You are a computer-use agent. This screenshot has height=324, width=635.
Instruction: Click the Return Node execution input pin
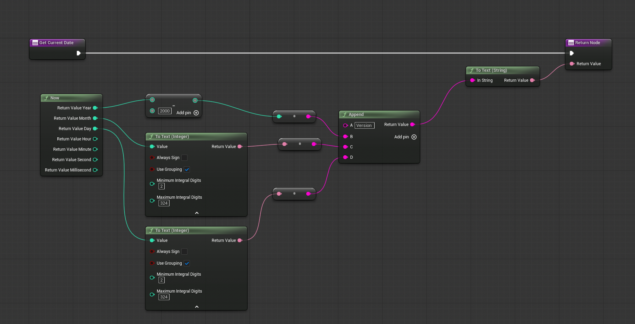[x=572, y=53]
